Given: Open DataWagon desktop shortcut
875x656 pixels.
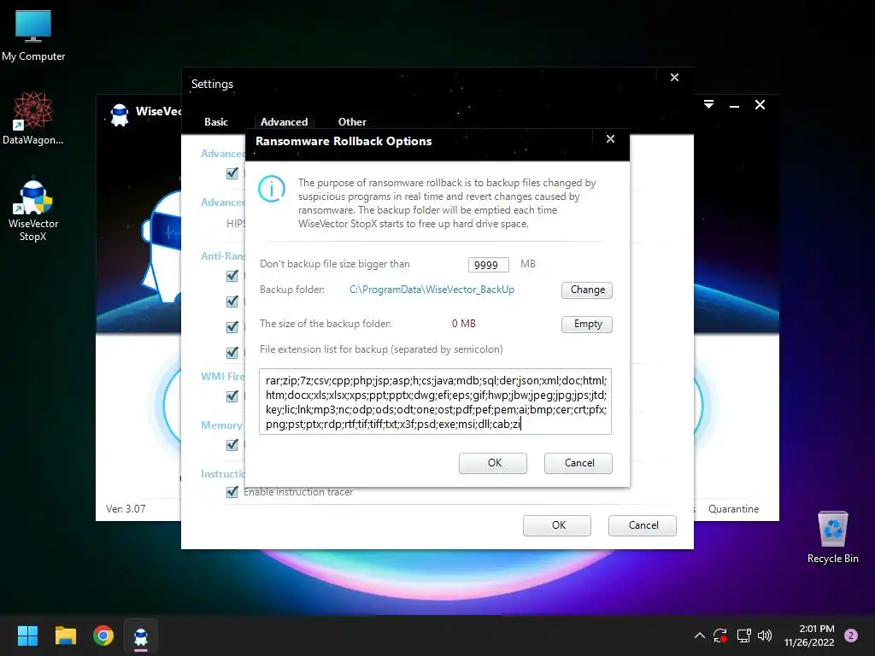Looking at the screenshot, I should tap(33, 118).
